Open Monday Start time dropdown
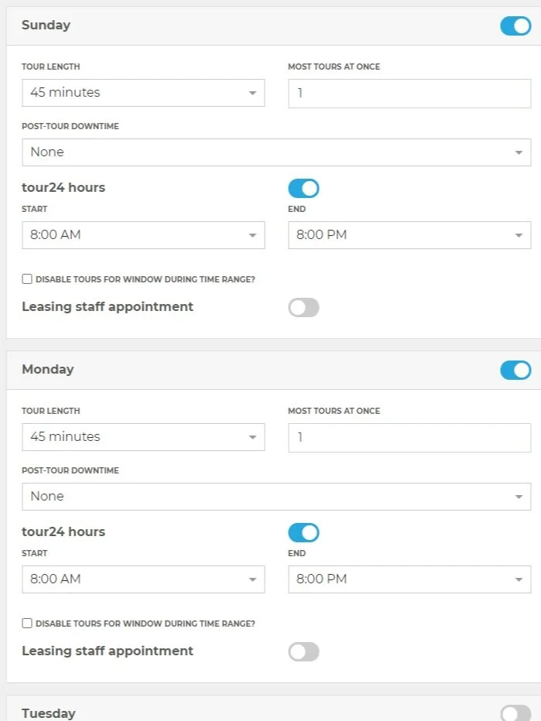The image size is (541, 721). [143, 579]
